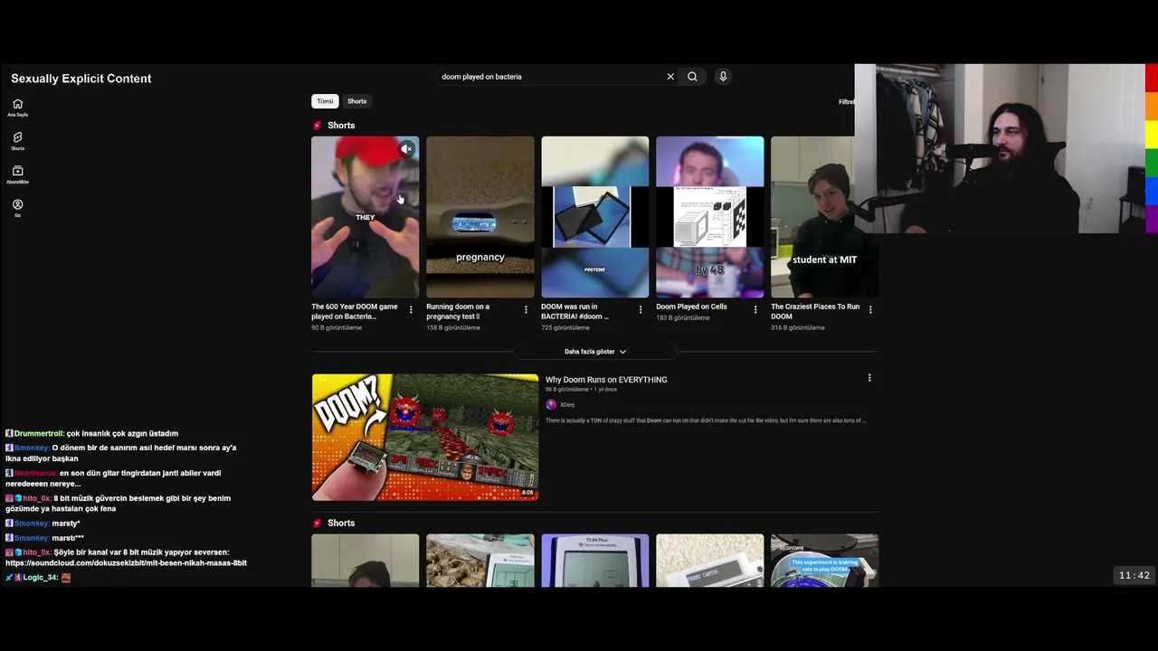Screen dimensions: 1158x651
Task: Clear the search box with the X
Action: [x=670, y=77]
